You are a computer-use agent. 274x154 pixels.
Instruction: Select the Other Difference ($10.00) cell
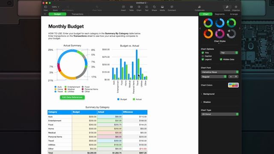(135, 149)
